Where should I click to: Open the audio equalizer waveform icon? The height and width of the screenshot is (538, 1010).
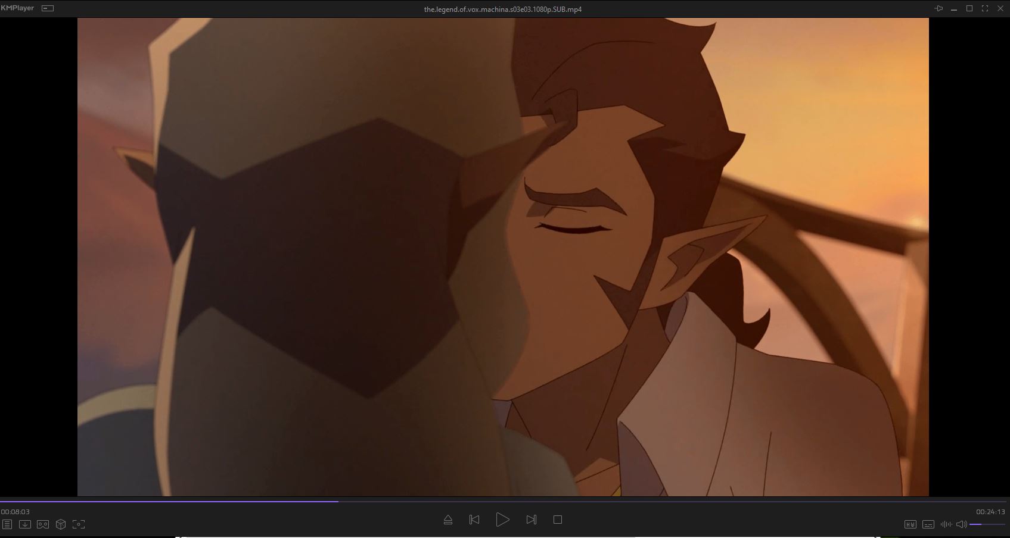click(946, 524)
